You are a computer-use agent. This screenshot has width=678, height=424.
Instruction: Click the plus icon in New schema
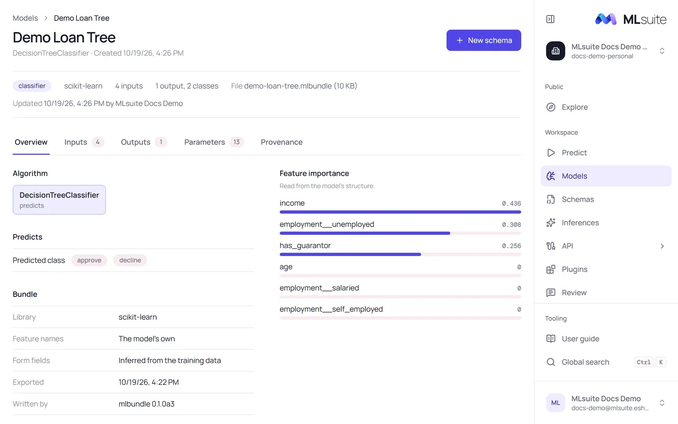coord(460,40)
